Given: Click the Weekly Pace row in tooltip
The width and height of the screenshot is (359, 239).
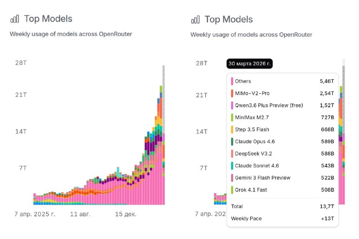Looking at the screenshot, I should [x=283, y=218].
